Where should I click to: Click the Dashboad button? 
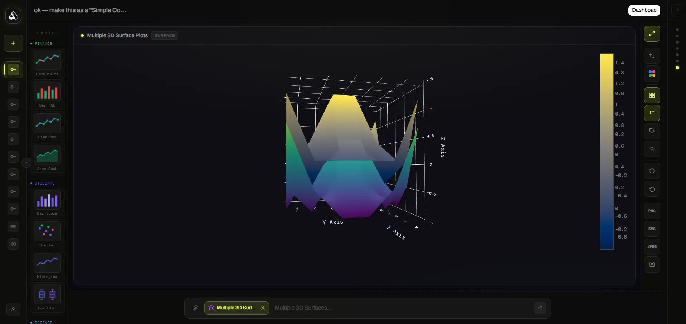644,10
